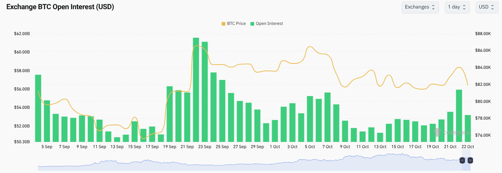
Task: Select the open interest bar for 9 Sep
Action: click(82, 128)
